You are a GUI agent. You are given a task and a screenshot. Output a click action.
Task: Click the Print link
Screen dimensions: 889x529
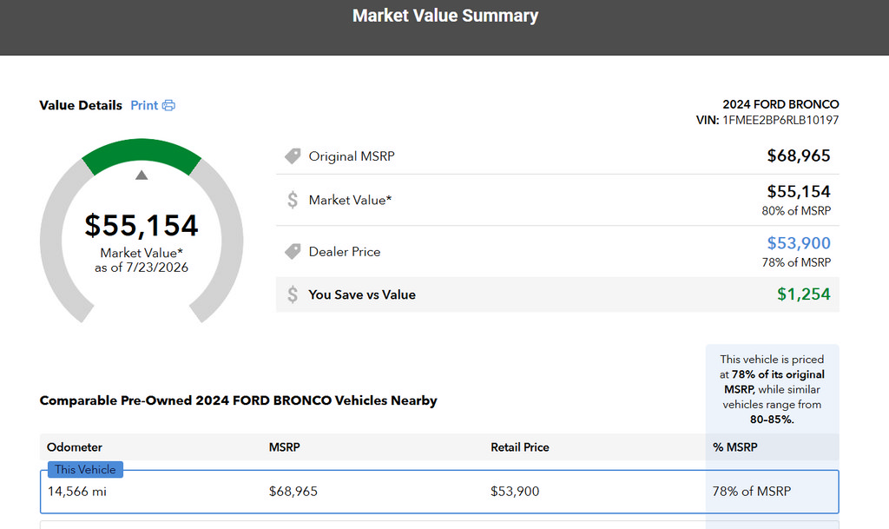pyautogui.click(x=144, y=105)
